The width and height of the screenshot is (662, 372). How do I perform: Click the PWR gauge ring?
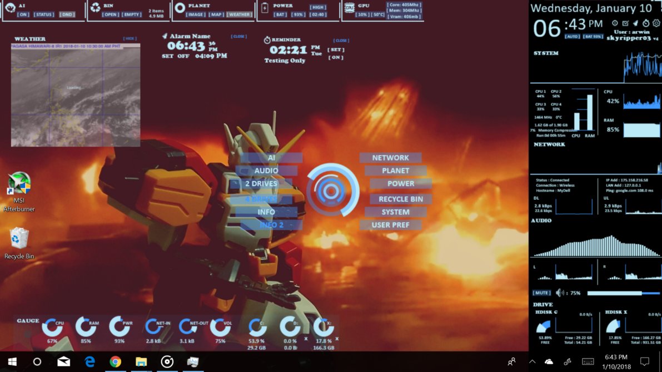click(120, 327)
